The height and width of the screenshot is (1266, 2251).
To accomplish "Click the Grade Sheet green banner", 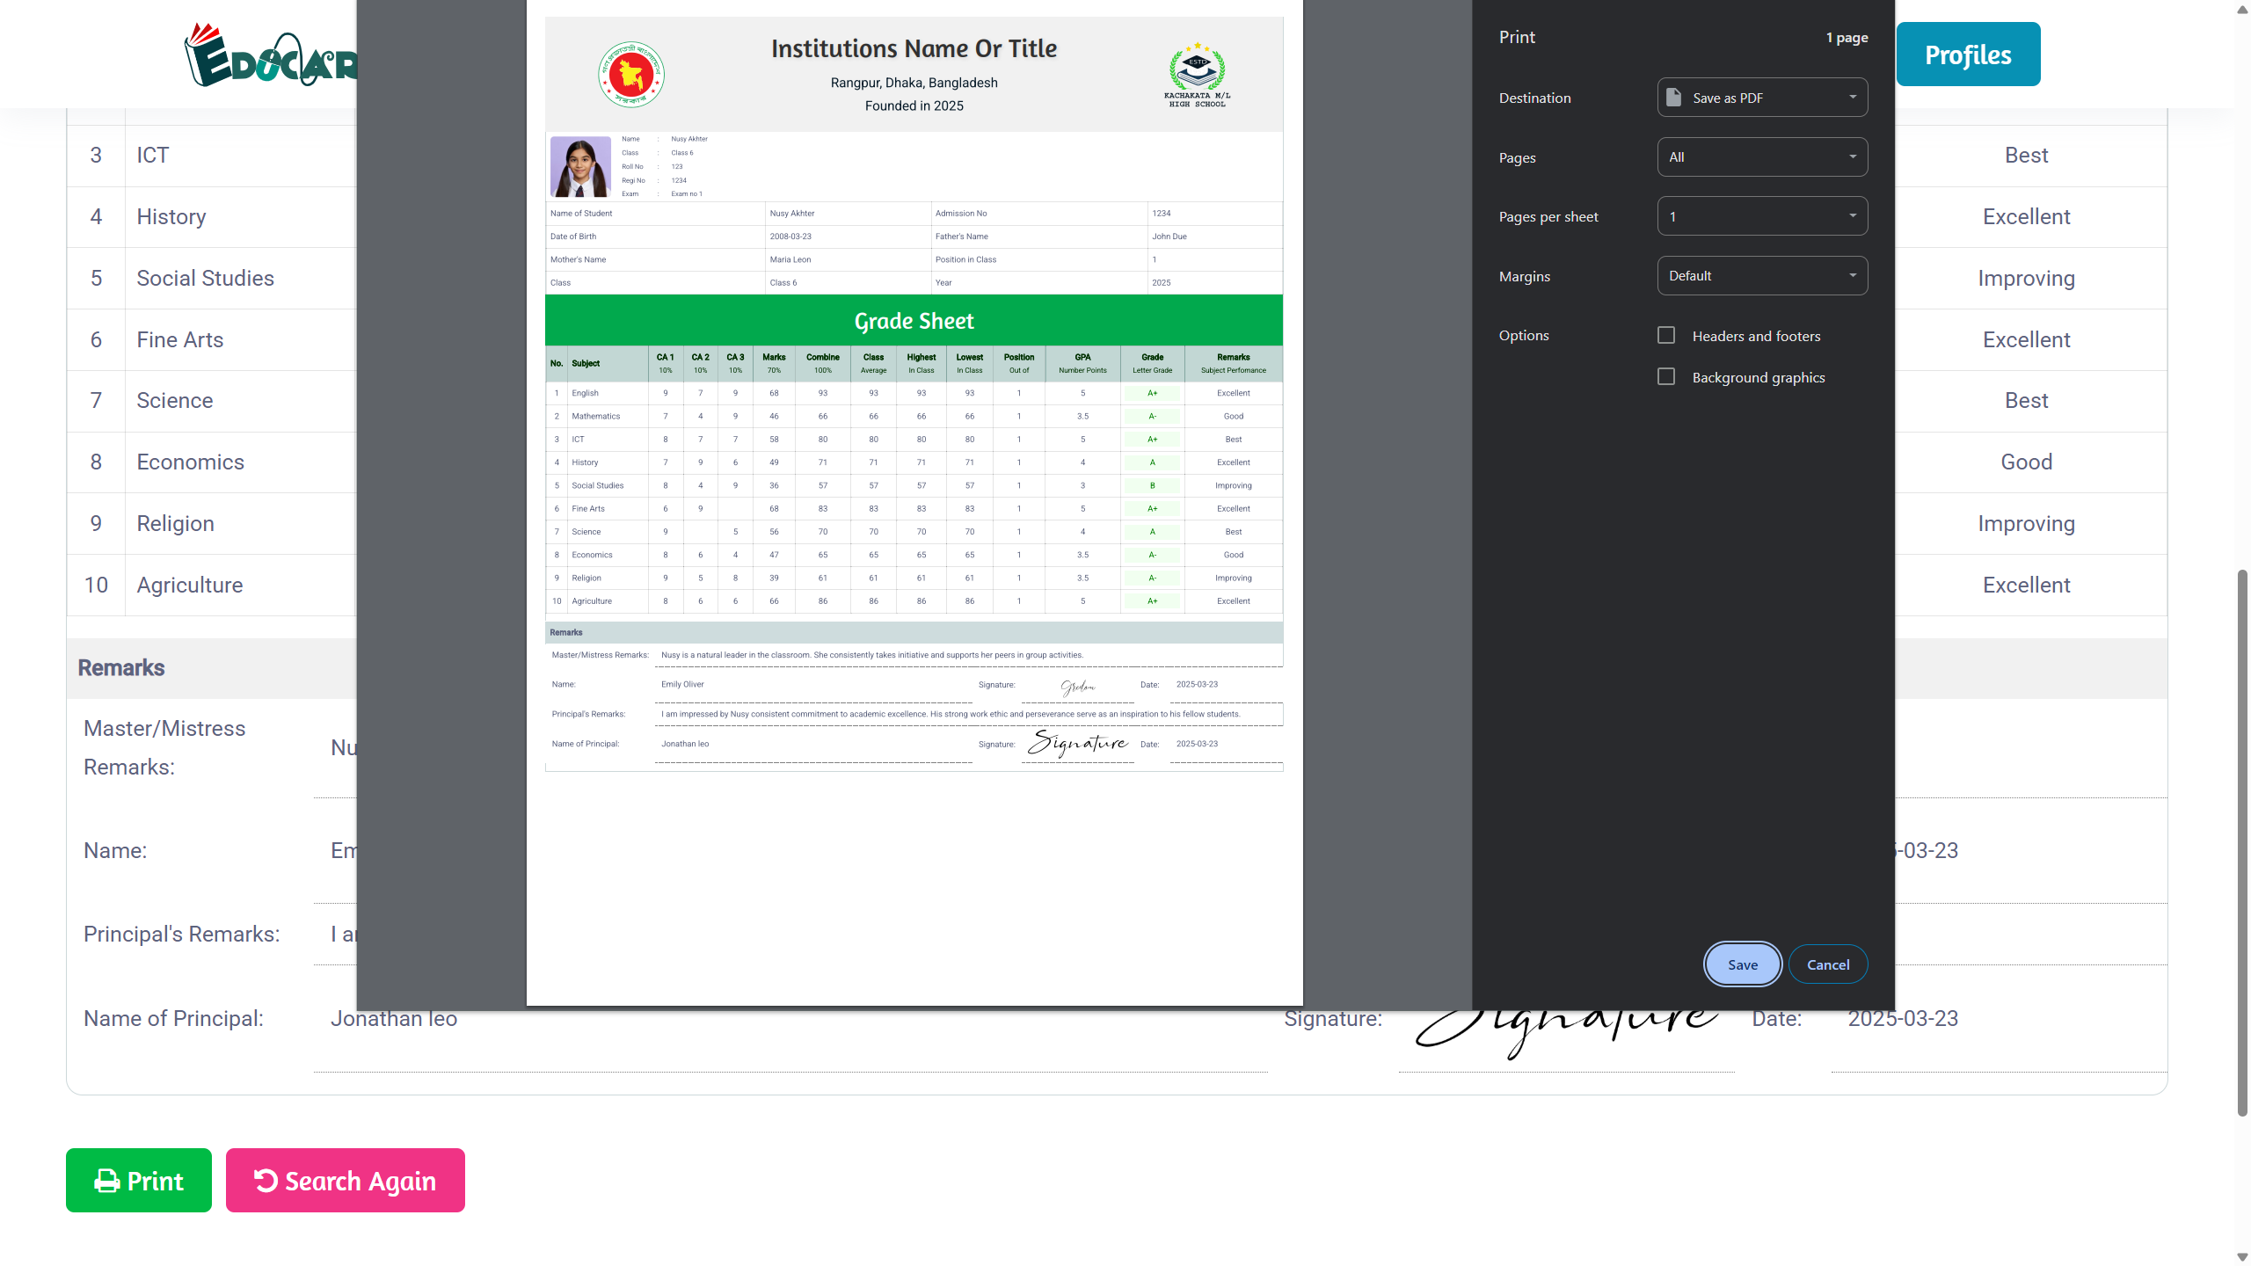I will 914,321.
